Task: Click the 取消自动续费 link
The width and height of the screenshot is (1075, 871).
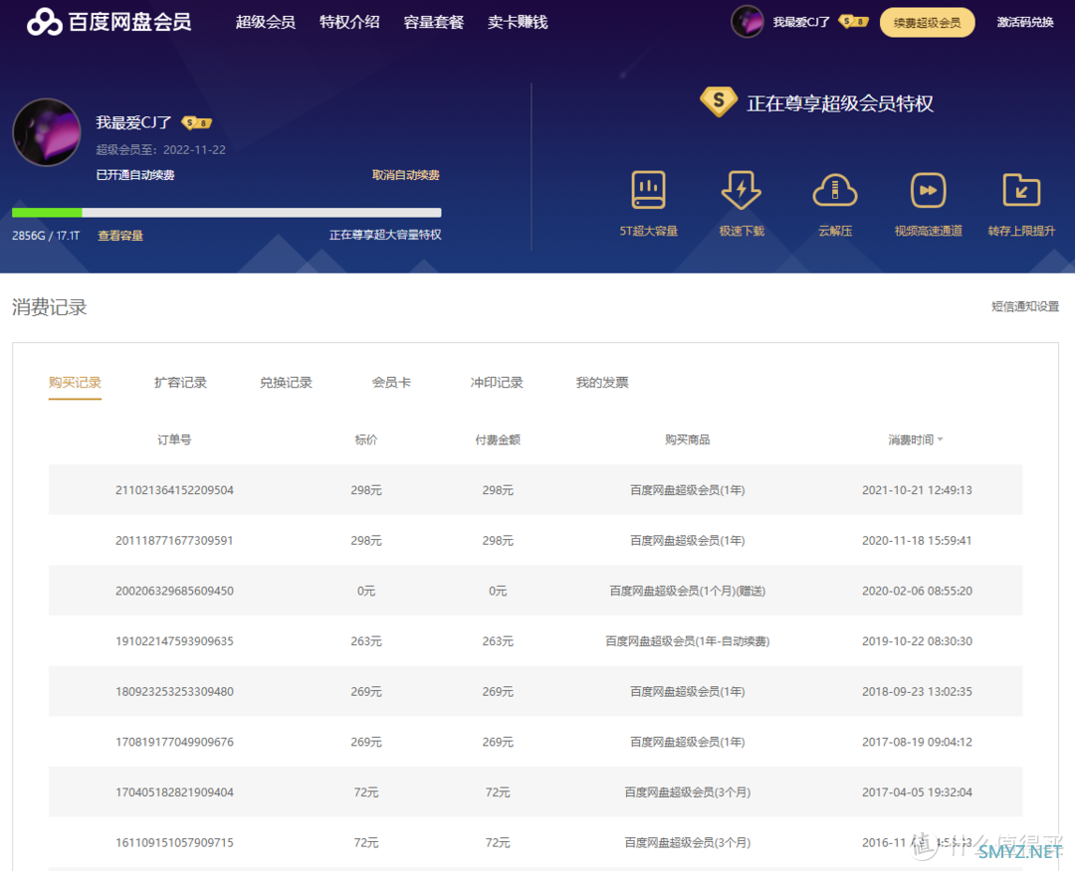Action: [x=405, y=175]
